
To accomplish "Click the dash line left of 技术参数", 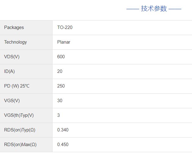I will 133,9.
